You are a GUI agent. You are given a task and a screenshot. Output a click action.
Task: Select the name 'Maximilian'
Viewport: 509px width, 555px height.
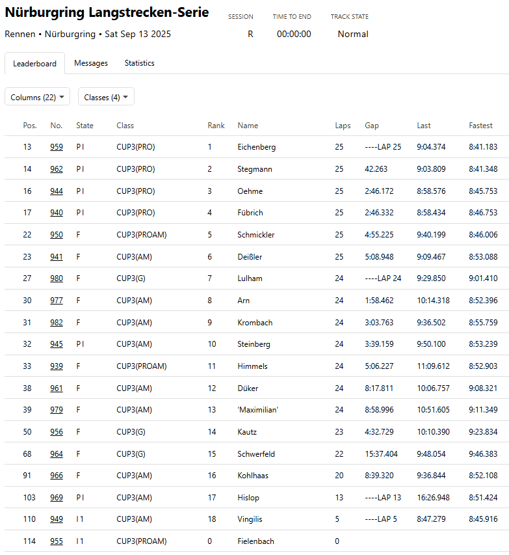pos(258,410)
